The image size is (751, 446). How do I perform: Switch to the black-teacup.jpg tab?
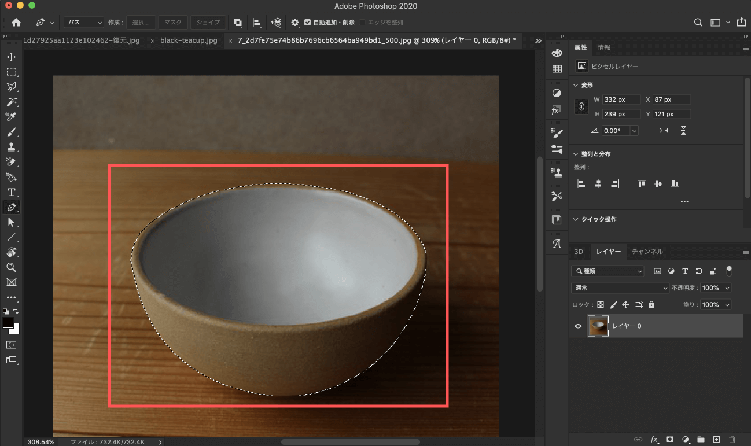click(x=189, y=40)
